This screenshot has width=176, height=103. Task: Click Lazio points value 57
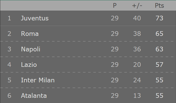tap(159, 65)
